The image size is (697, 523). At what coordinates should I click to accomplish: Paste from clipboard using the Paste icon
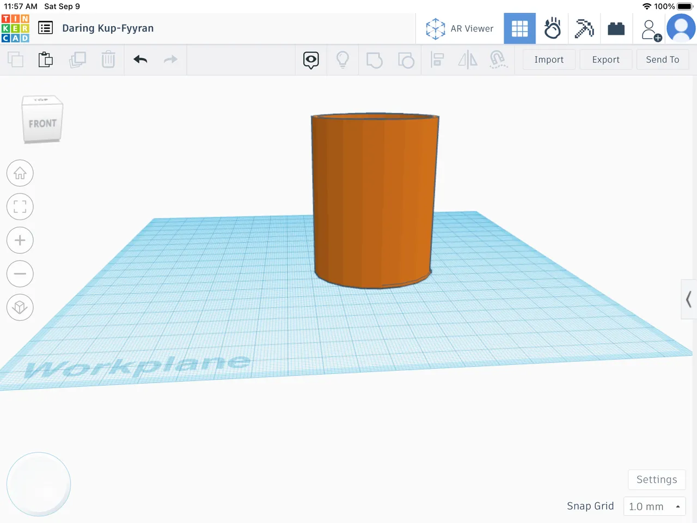[46, 59]
